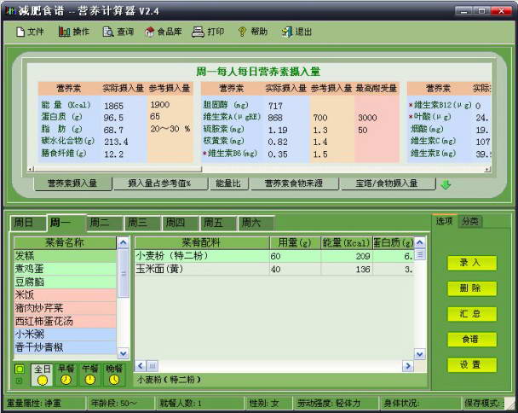Select the 早餐 breakfast clock toggle

click(65, 375)
